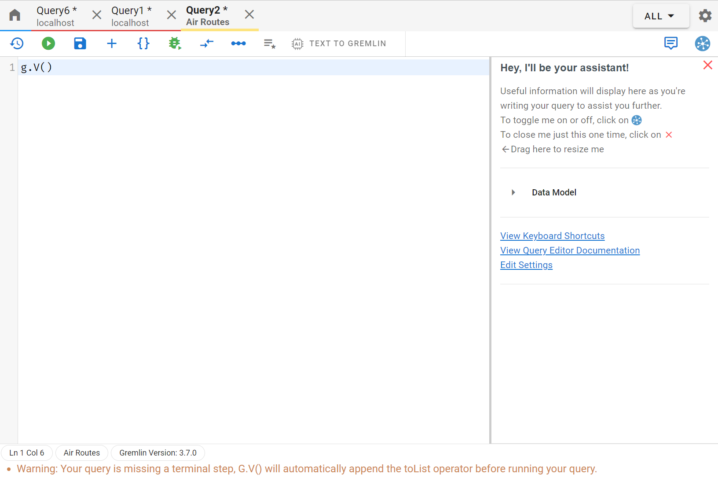Run the query with green play button
718x489 pixels.
(48, 43)
